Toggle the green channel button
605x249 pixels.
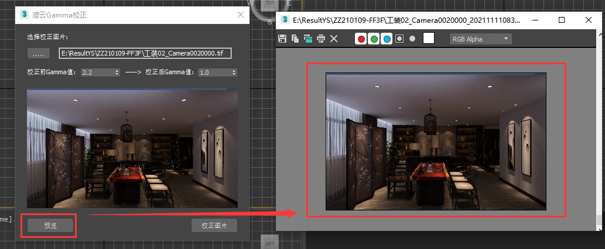pyautogui.click(x=374, y=39)
